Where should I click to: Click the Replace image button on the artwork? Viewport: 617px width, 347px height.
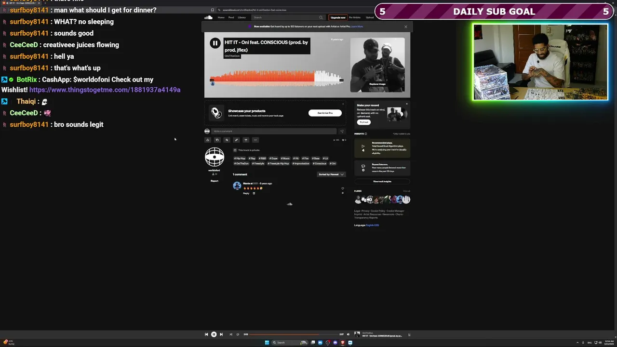point(377,84)
